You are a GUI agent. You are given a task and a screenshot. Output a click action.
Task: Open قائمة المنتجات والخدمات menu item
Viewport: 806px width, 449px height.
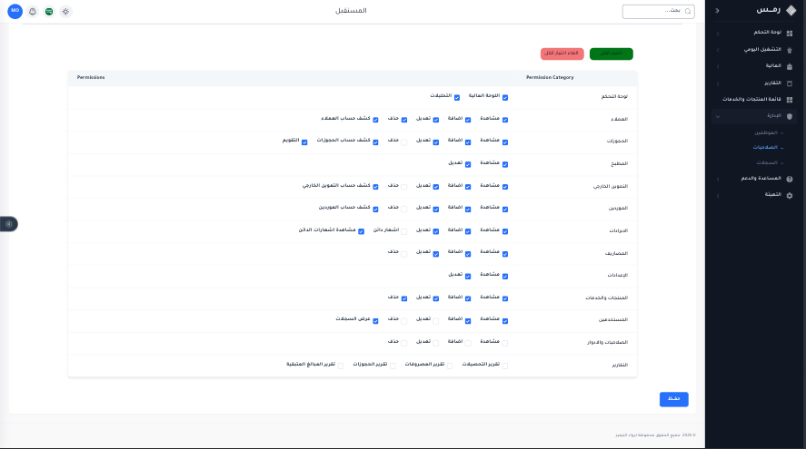point(751,99)
